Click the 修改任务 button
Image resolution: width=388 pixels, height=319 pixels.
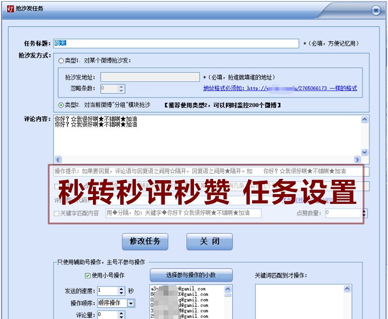(145, 242)
